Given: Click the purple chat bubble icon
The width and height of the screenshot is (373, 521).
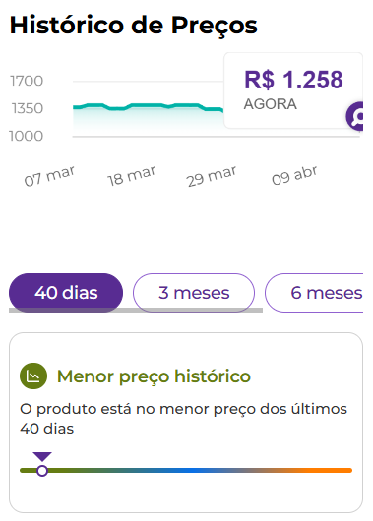Looking at the screenshot, I should click(354, 116).
